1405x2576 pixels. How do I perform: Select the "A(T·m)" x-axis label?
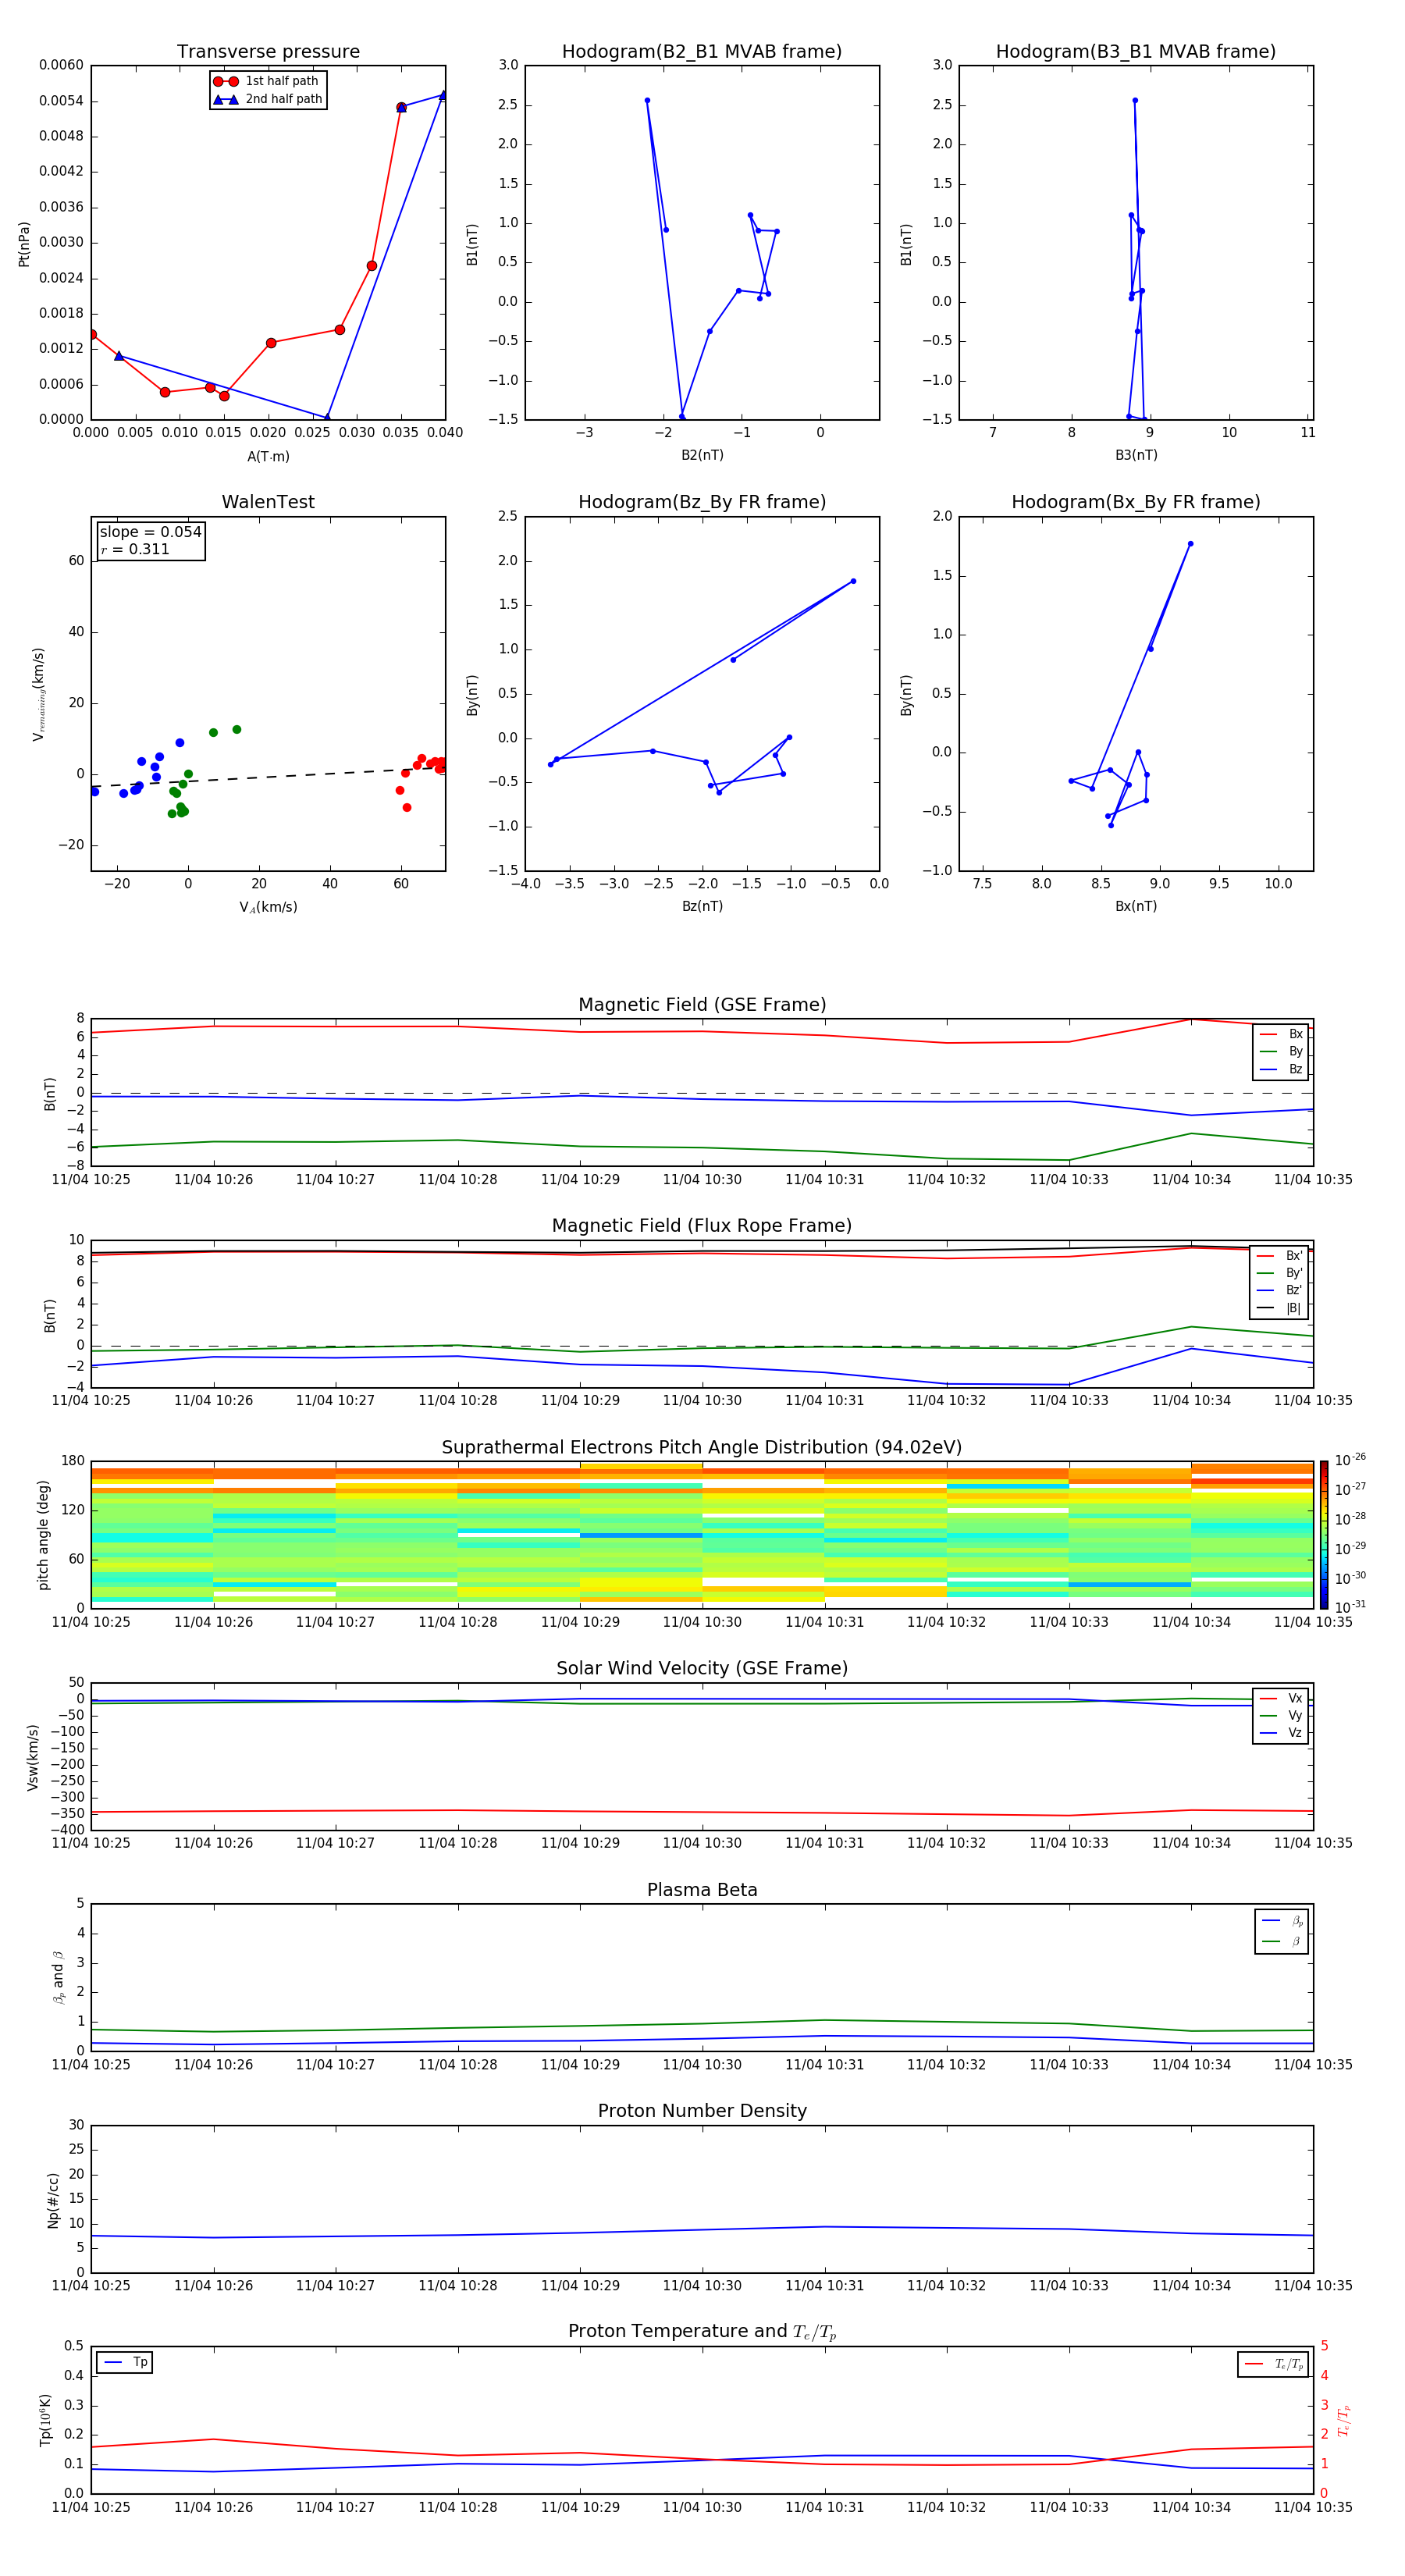point(268,457)
